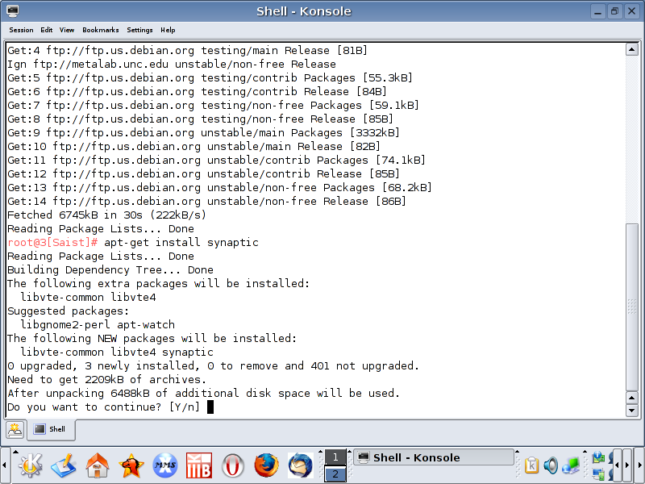
Task: Click Shell - Konsole taskbar button
Action: 434,457
